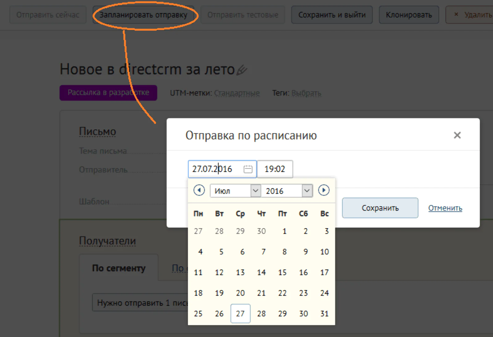
Task: Select day 6 in the calendar
Action: [242, 252]
